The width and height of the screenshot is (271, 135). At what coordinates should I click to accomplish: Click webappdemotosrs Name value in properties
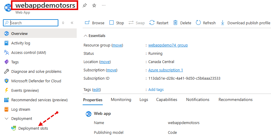click(184, 123)
